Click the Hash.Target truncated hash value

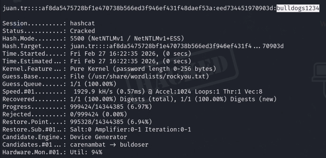[x=177, y=46]
